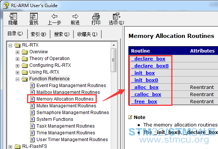Screen dimensions: 218x149
Task: Click the Task Management Routines page icon
Action: 32,126
